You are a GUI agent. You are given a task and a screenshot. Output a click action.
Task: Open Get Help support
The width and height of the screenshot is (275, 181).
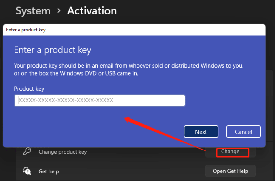[x=230, y=171]
